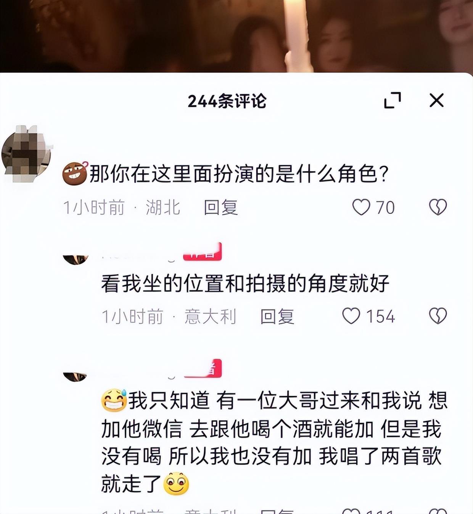Dislike the 看我坐的位置 reply

pos(438,316)
